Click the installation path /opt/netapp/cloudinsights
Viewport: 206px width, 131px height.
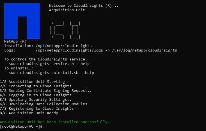64,46
